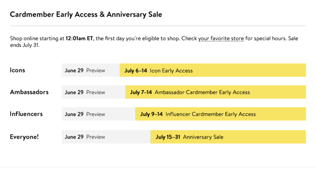The image size is (315, 172).
Task: Click the "July 6–14" date text
Action: 136,71
